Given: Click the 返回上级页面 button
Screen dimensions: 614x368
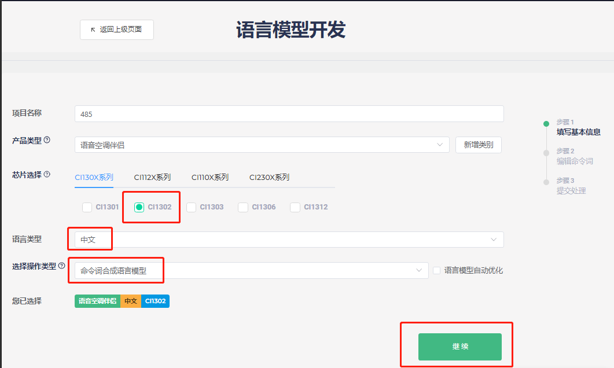Looking at the screenshot, I should coord(117,30).
